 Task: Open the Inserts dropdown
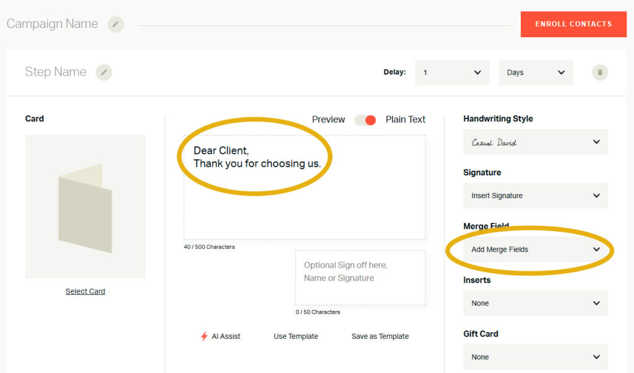pos(535,304)
